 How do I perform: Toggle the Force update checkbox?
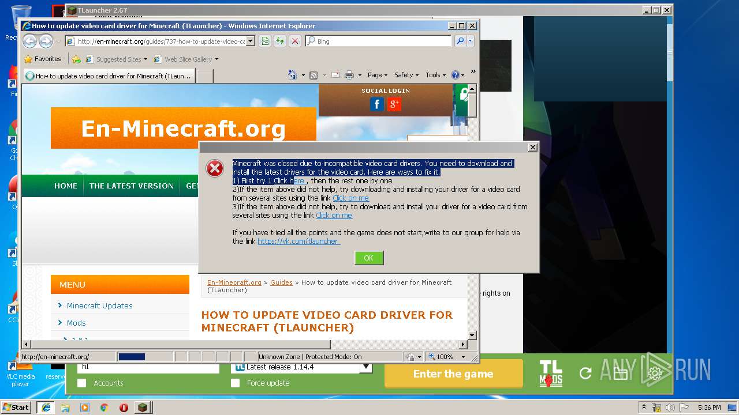pyautogui.click(x=235, y=383)
